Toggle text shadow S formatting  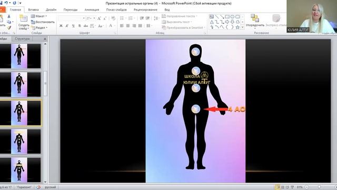click(x=80, y=26)
